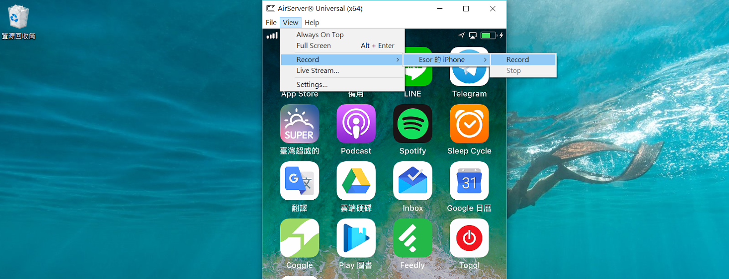Image resolution: width=729 pixels, height=279 pixels.
Task: Open the File menu
Action: click(x=271, y=22)
